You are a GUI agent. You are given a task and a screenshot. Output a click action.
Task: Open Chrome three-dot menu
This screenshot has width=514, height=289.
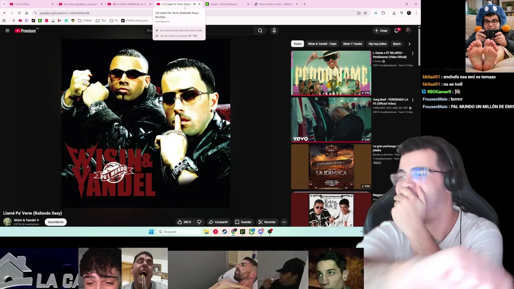point(416,13)
